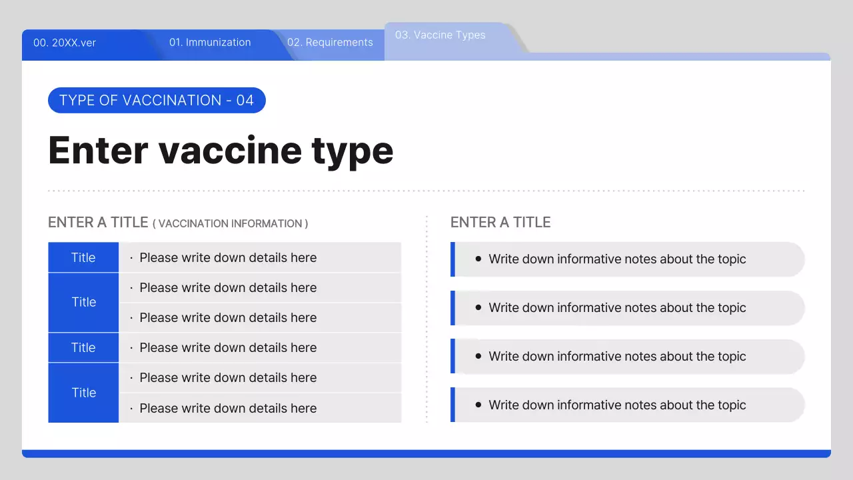The width and height of the screenshot is (853, 480).
Task: Click the 03. Vaccine Types tab
Action: tap(440, 35)
